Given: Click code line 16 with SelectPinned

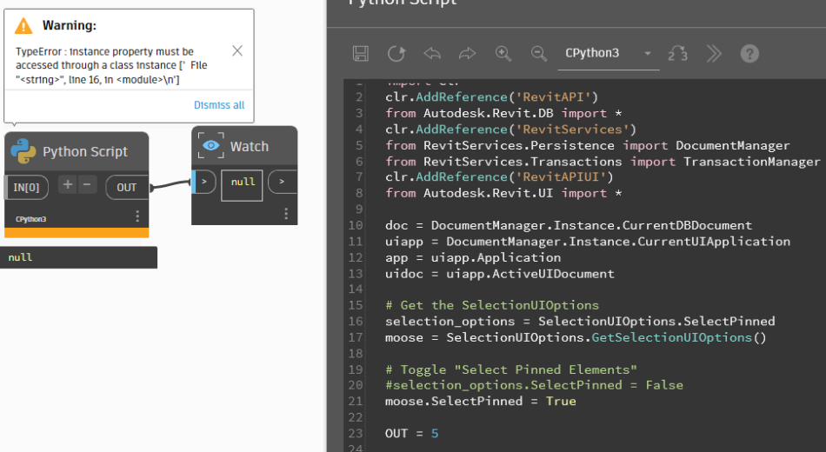Looking at the screenshot, I should (x=580, y=322).
